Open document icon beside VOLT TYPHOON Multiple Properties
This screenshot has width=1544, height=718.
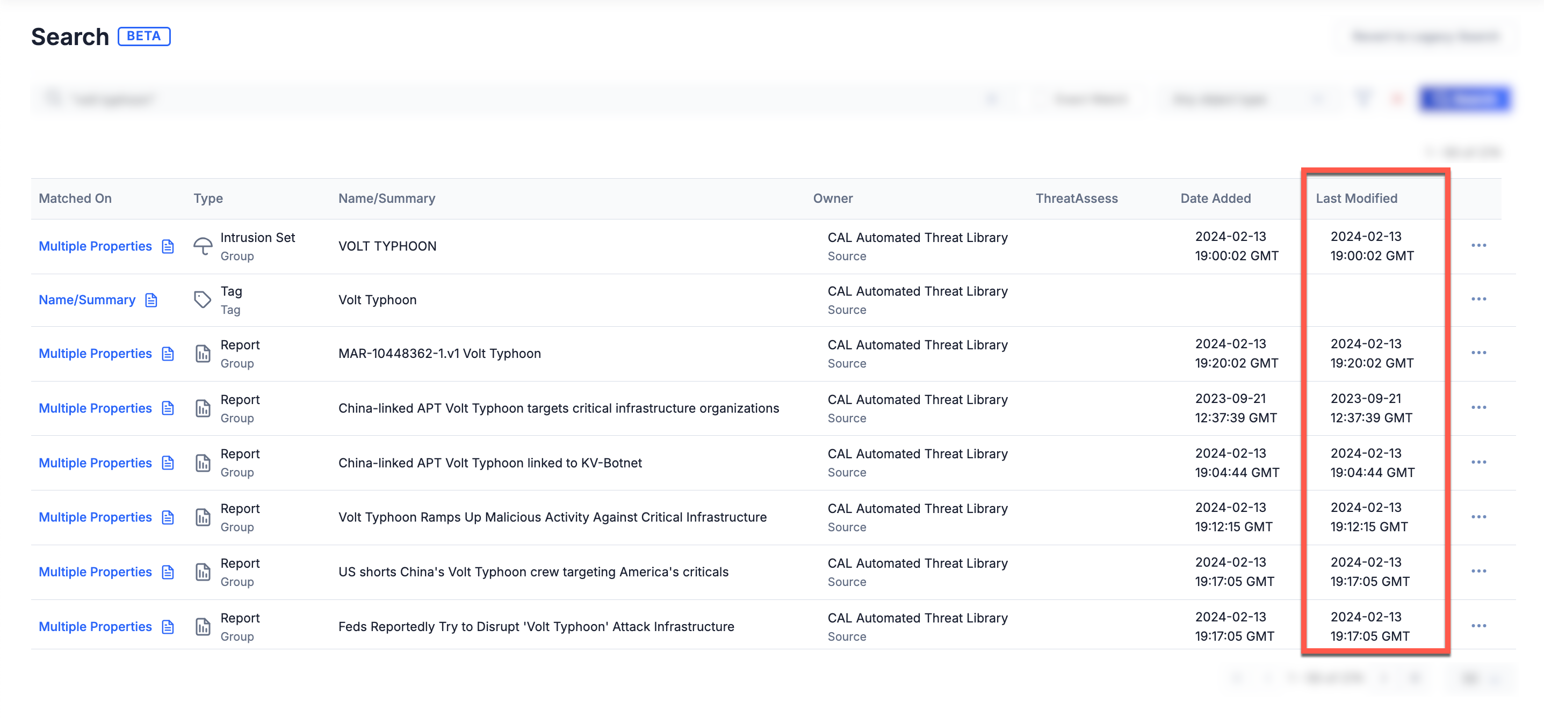[x=168, y=246]
